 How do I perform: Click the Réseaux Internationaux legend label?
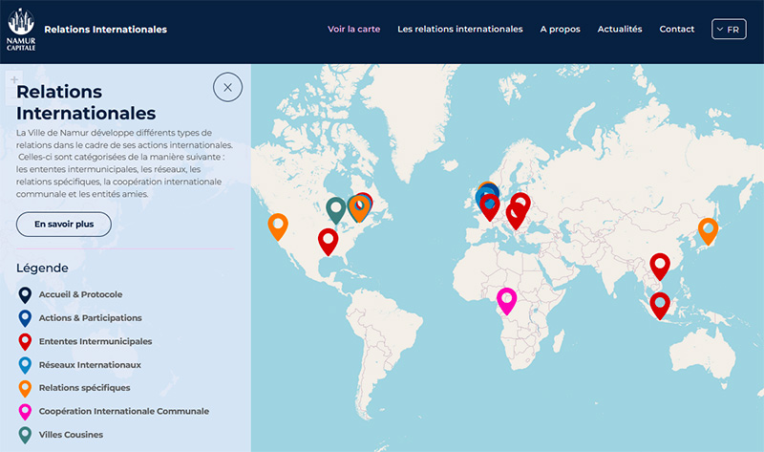(x=90, y=365)
